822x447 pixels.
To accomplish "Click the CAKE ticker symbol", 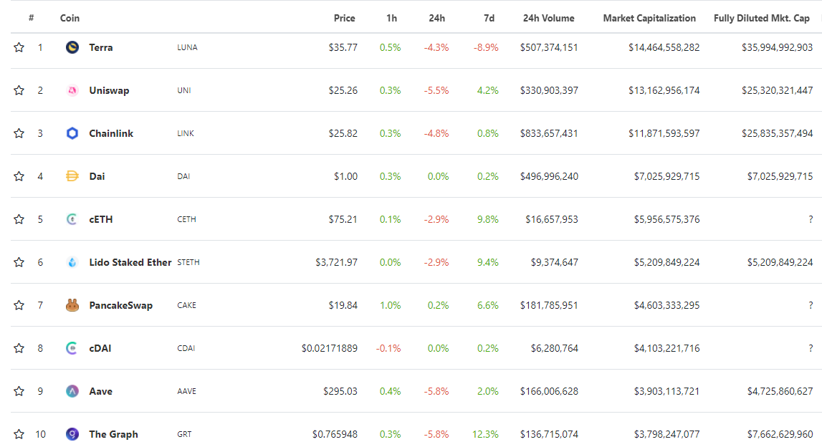I will 186,305.
